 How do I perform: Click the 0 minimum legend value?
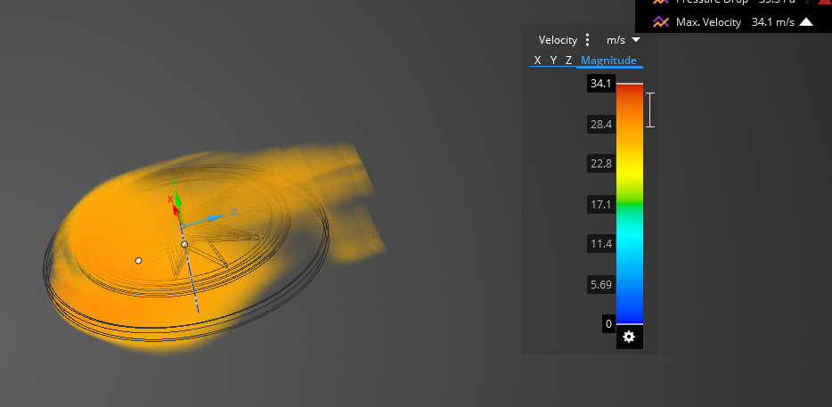(608, 323)
